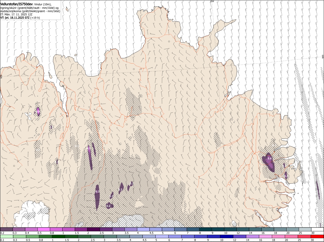Screen dimensions: 324x242
Task: Click the dark purple upper swatch between 2 and 2.5
Action: click(93, 229)
